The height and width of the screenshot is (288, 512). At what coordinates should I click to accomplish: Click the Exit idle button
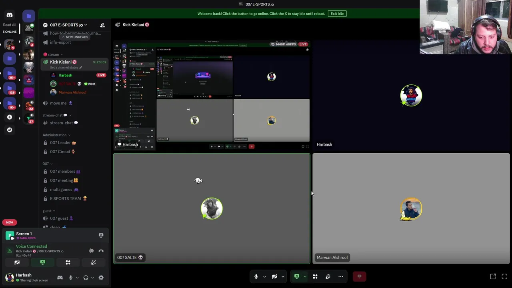click(337, 14)
